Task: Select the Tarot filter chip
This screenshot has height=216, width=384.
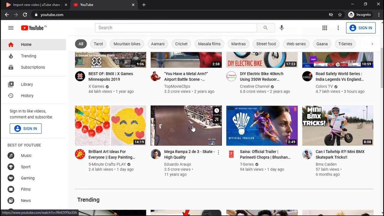Action: pyautogui.click(x=98, y=44)
